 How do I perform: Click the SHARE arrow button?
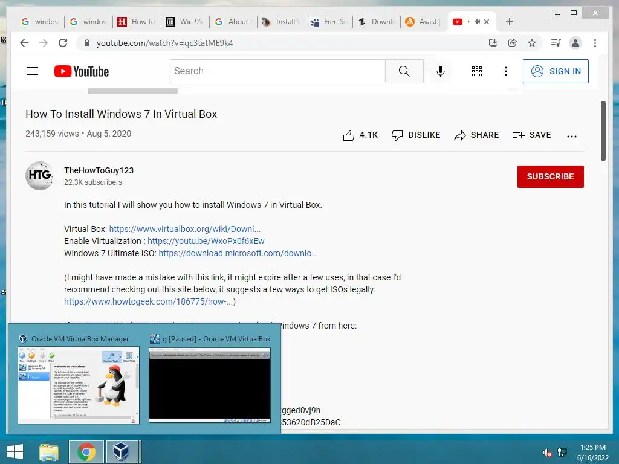pyautogui.click(x=476, y=135)
